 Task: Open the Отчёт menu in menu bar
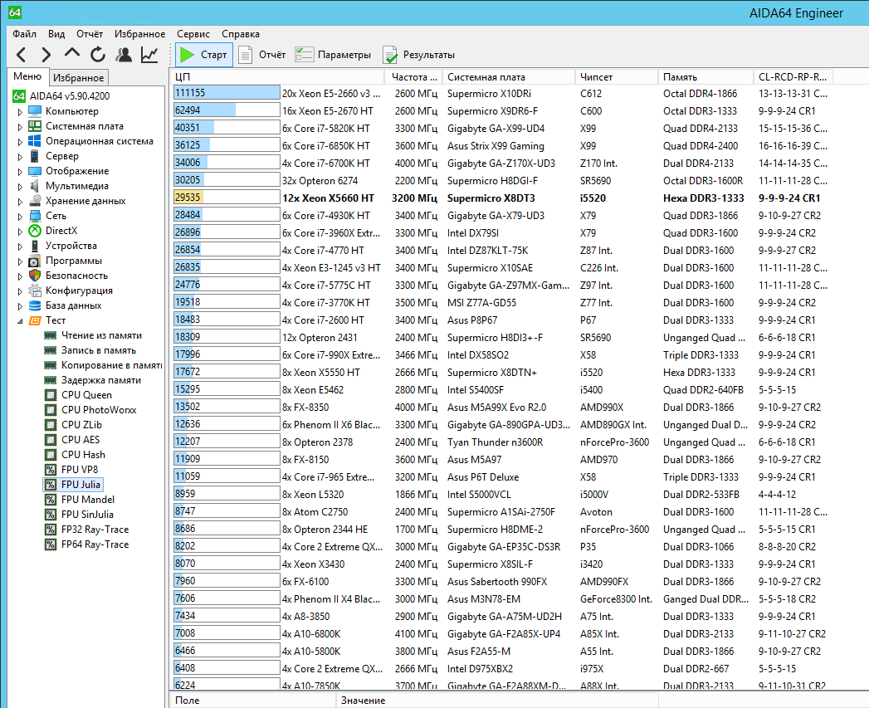coord(90,34)
